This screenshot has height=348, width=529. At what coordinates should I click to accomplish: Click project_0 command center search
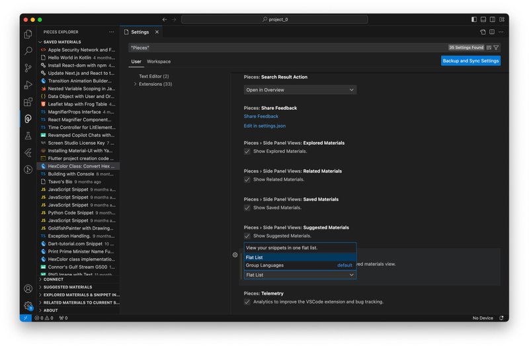click(x=274, y=20)
